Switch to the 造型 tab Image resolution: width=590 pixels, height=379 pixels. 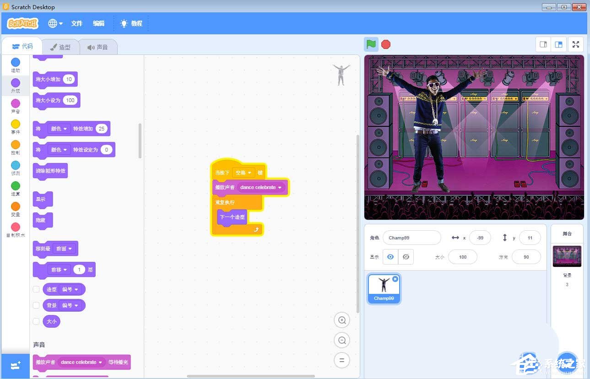click(61, 46)
